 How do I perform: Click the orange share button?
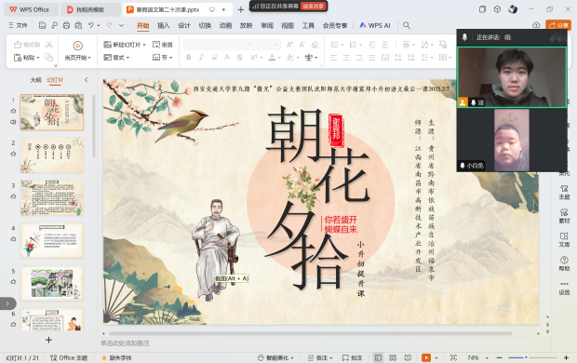pos(558,25)
